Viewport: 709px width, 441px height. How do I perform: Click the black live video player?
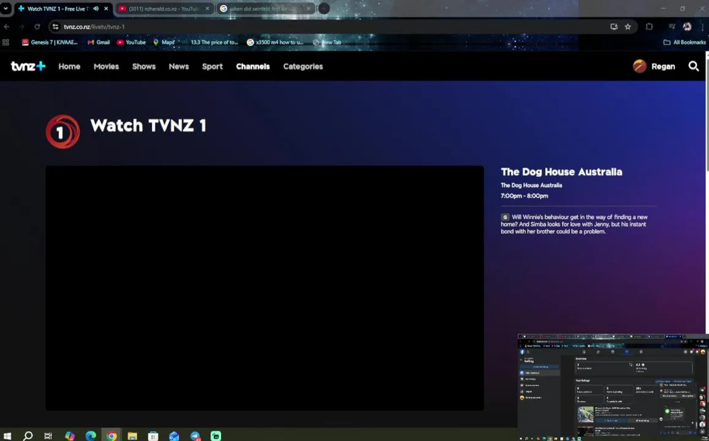point(265,288)
